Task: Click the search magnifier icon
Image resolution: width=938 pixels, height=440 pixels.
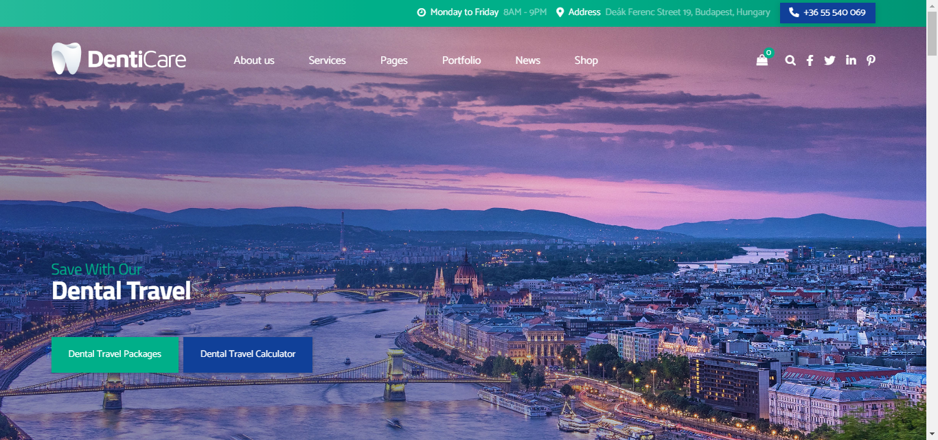Action: pos(790,60)
